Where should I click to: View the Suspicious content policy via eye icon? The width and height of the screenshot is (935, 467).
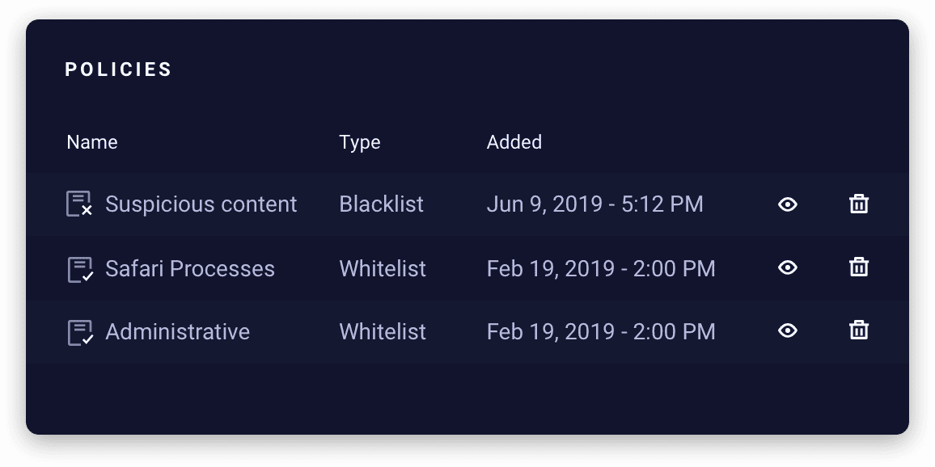click(787, 204)
